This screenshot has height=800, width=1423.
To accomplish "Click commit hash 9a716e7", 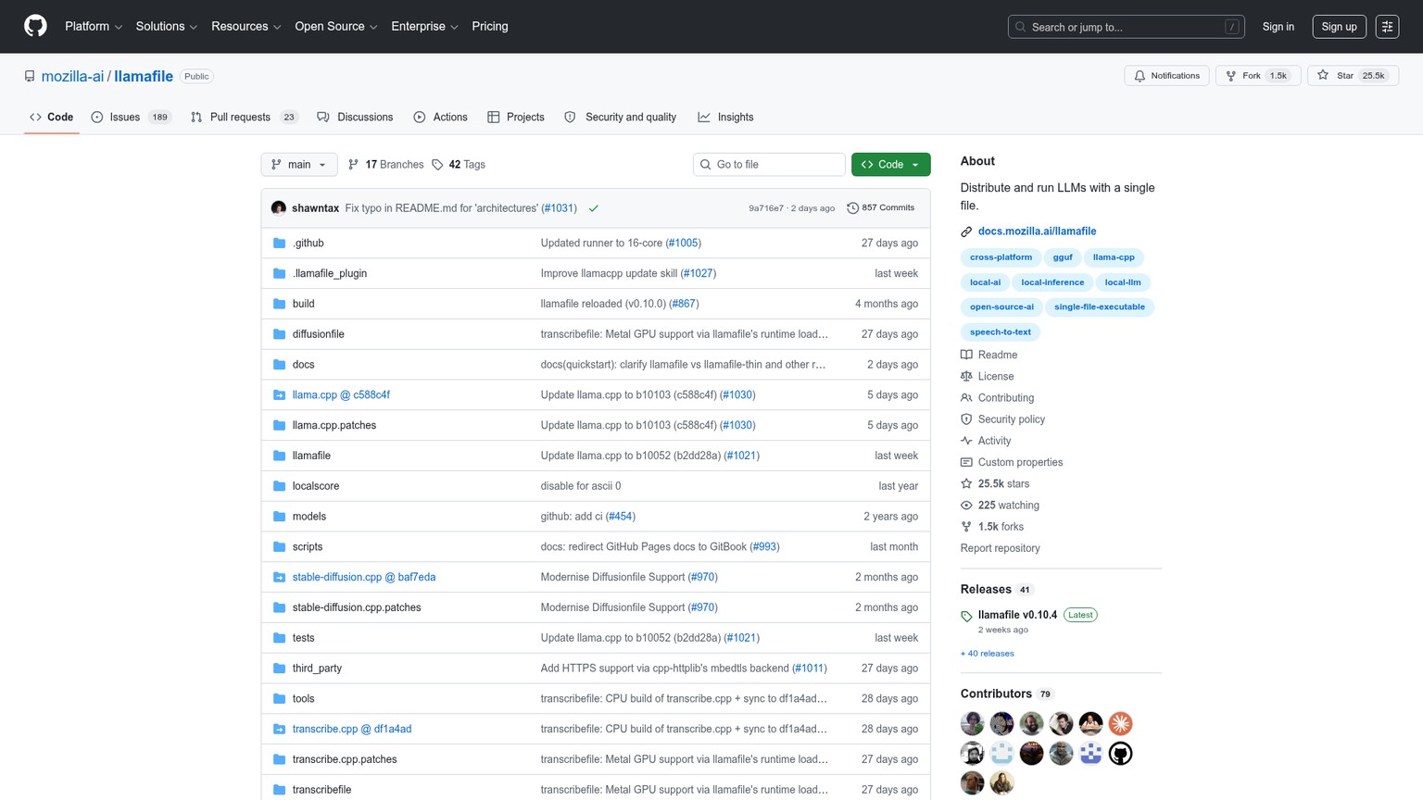I will 766,208.
